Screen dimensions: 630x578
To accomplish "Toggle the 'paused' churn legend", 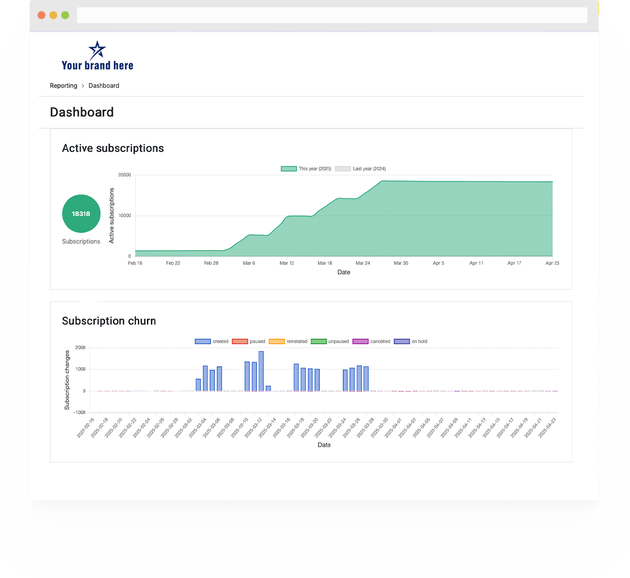I will 249,341.
